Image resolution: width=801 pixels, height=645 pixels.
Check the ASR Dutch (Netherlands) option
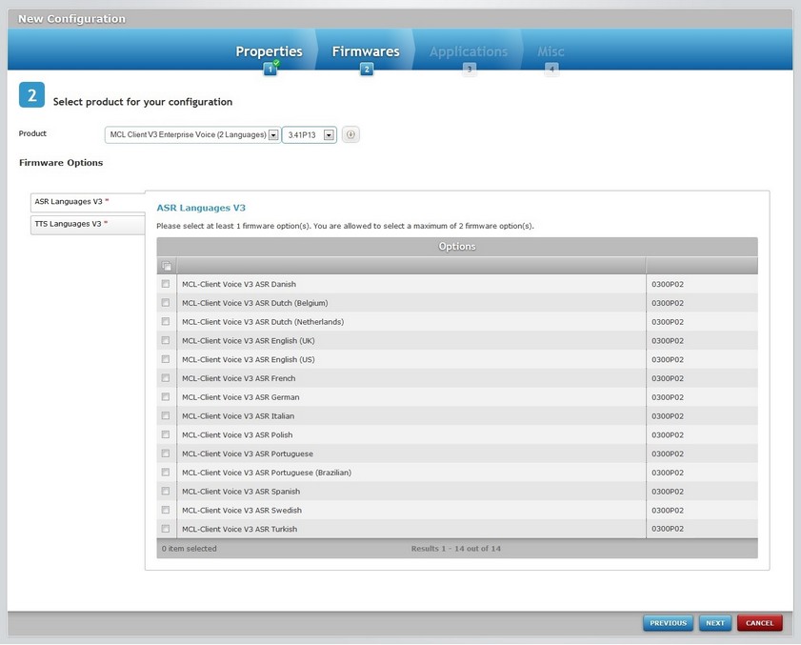166,321
